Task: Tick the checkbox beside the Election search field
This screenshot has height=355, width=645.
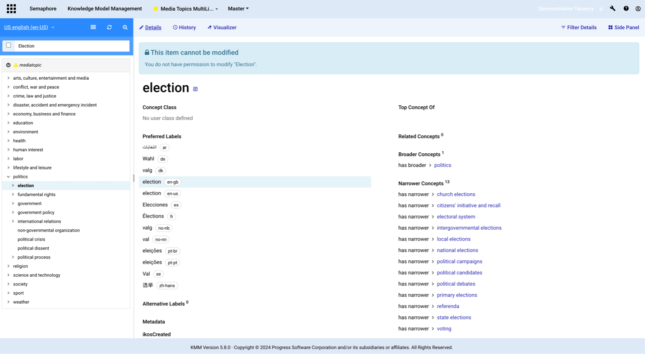Action: pos(9,46)
